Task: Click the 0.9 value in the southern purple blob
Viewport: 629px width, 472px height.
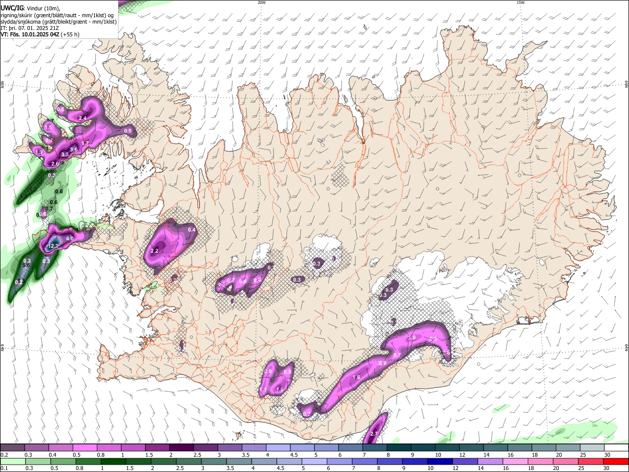Action: pyautogui.click(x=268, y=372)
